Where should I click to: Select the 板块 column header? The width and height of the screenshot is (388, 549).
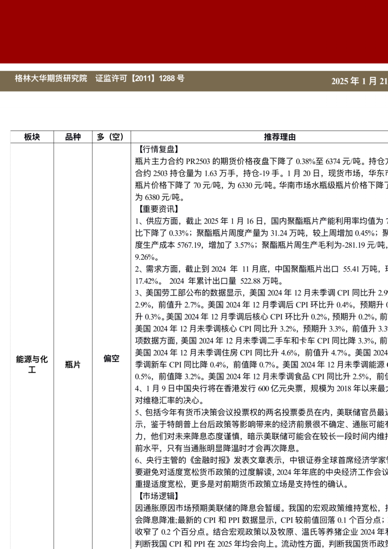pos(32,137)
